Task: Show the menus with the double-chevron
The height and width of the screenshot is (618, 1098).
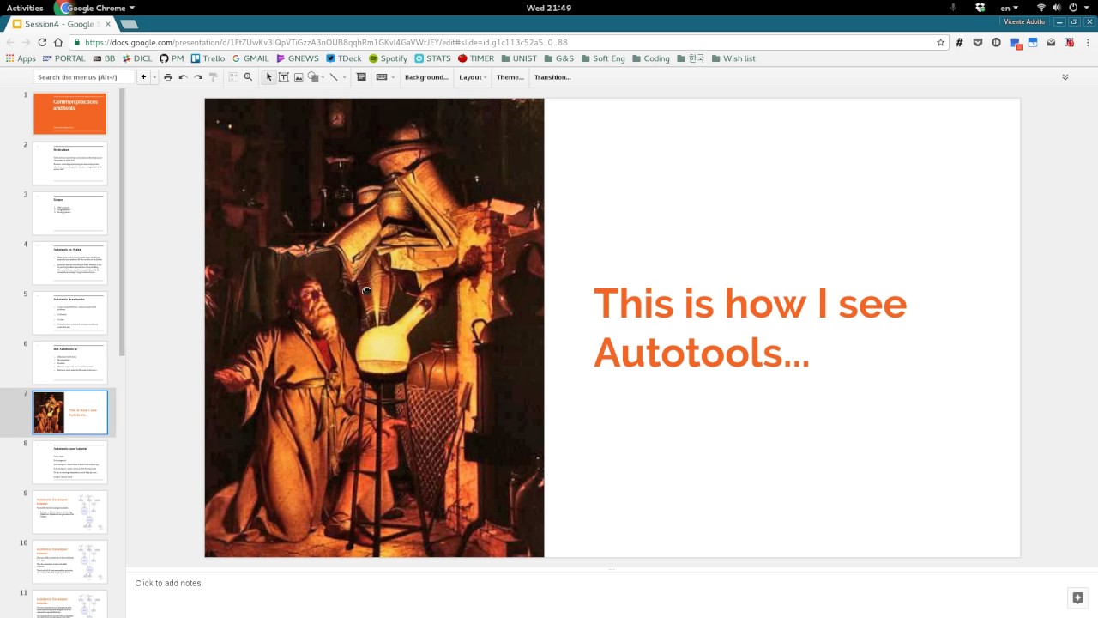Action: (x=1065, y=77)
